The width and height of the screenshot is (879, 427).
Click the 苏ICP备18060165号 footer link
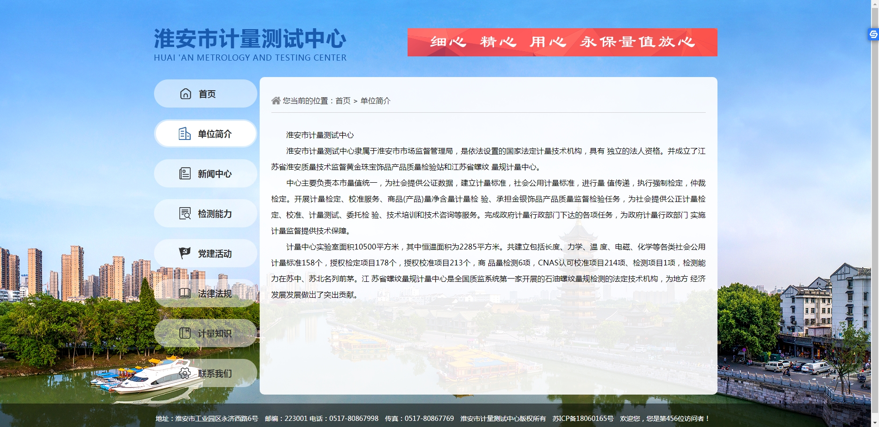click(x=583, y=419)
